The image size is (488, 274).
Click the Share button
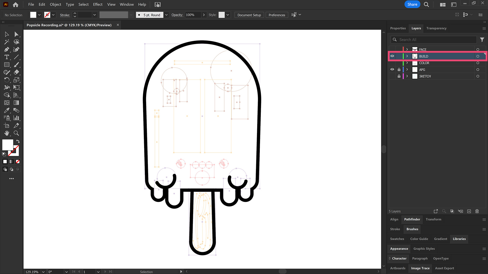pos(412,4)
